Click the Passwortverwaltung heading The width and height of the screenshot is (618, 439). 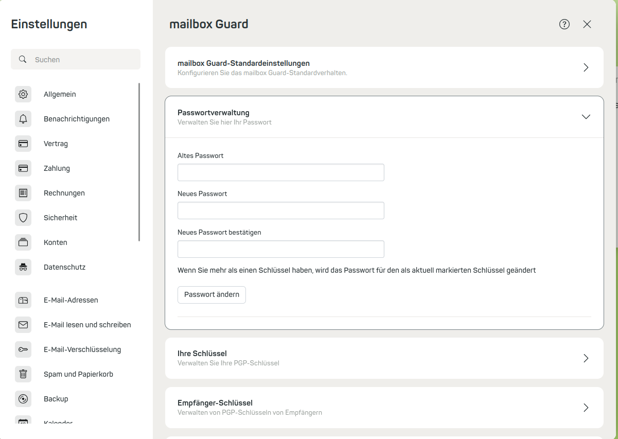click(x=214, y=112)
